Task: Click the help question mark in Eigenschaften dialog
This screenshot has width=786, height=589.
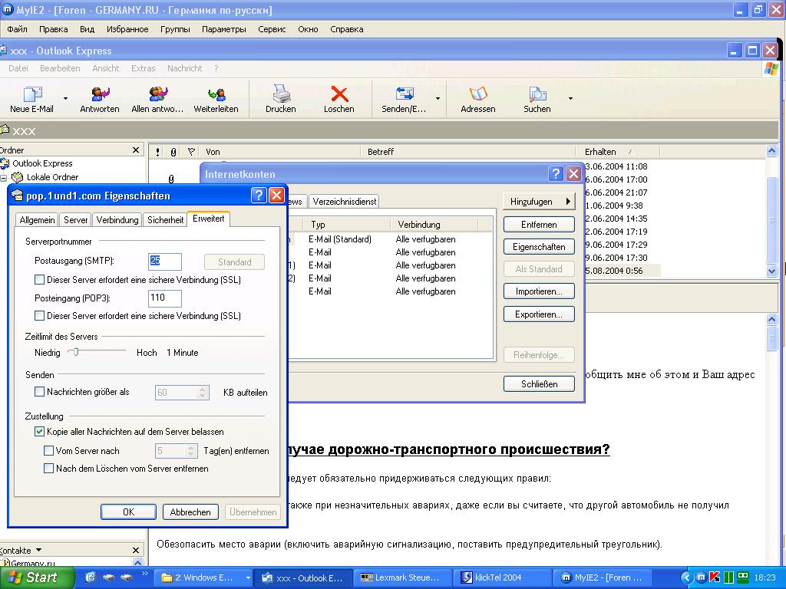Action: (x=258, y=196)
